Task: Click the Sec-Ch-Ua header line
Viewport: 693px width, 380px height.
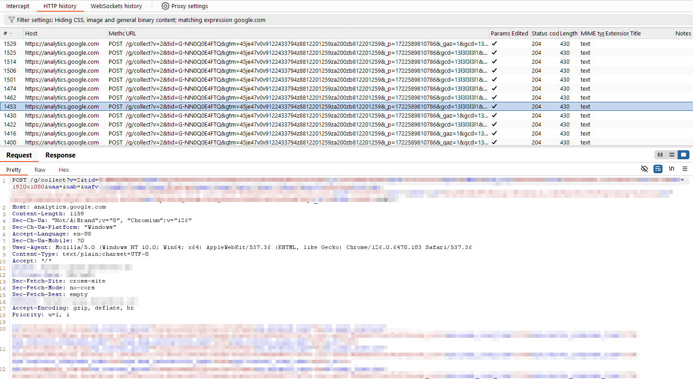Action: 102,220
